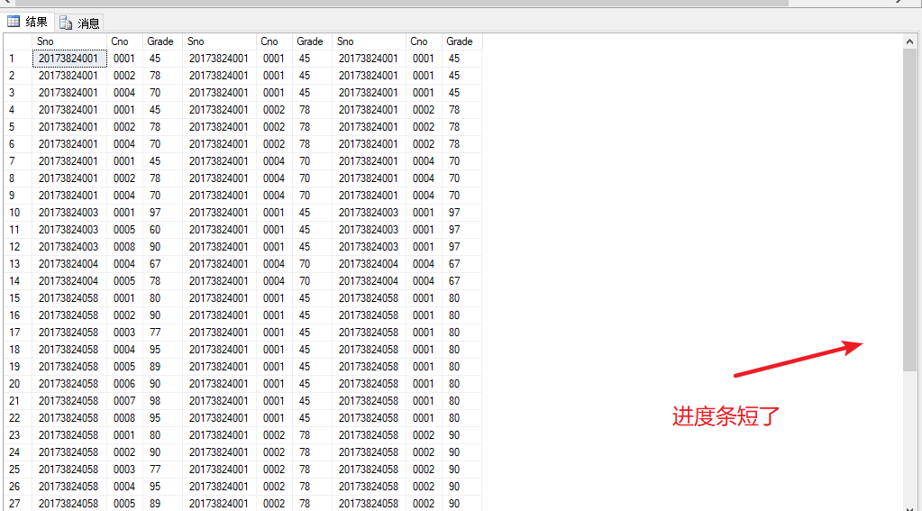
Task: Click first Grade 78 in row 14
Action: click(x=163, y=280)
